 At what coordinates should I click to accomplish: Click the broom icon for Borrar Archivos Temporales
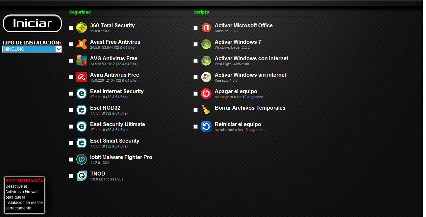click(x=206, y=110)
